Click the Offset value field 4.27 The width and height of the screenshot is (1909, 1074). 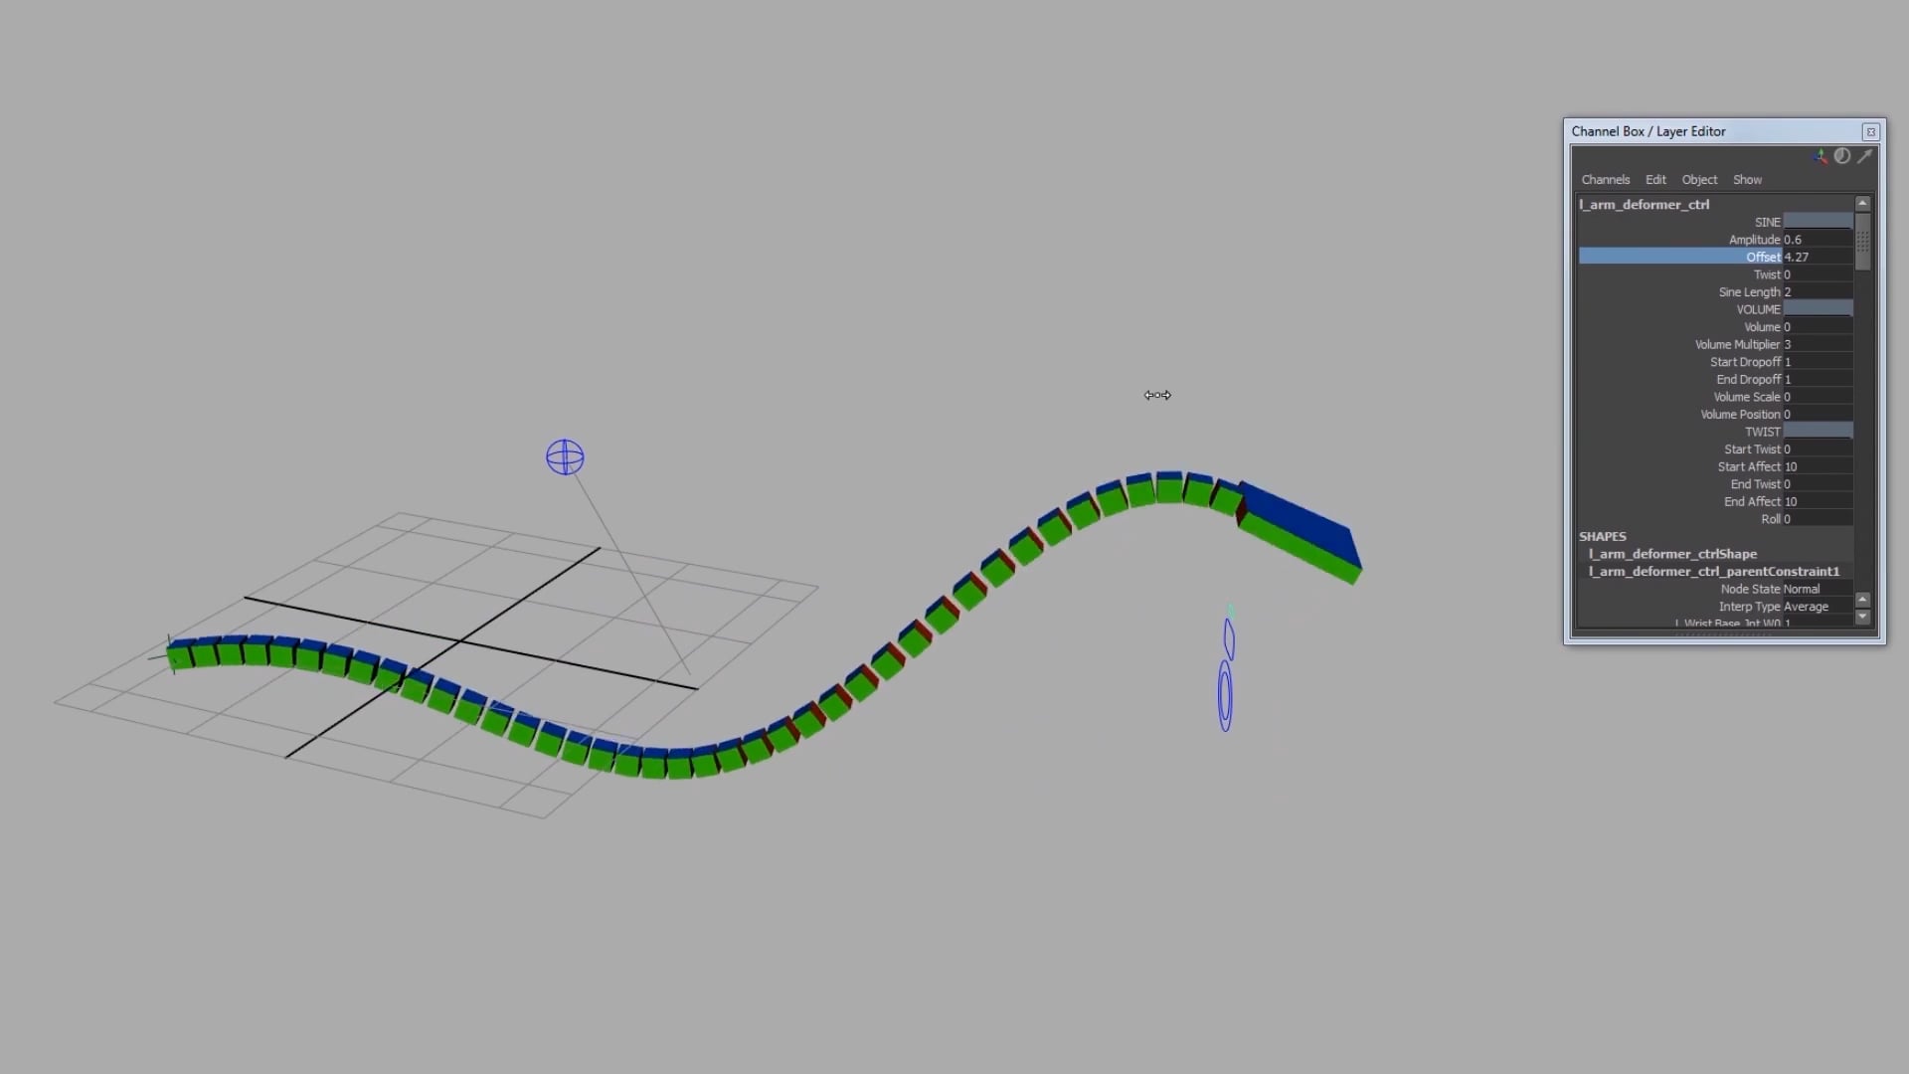(x=1818, y=257)
